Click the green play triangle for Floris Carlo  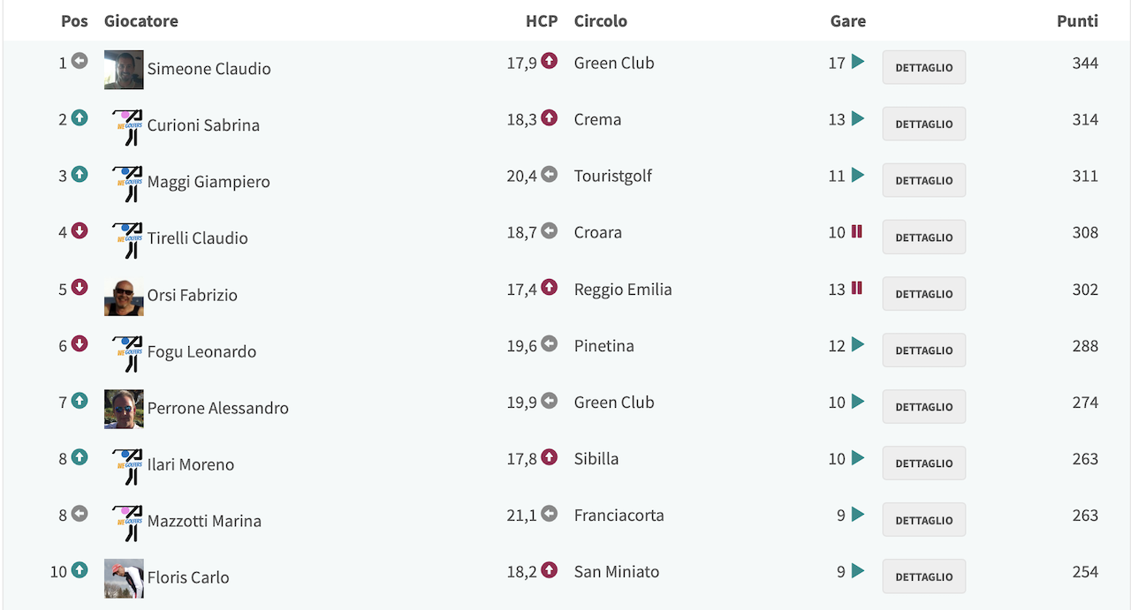[857, 570]
